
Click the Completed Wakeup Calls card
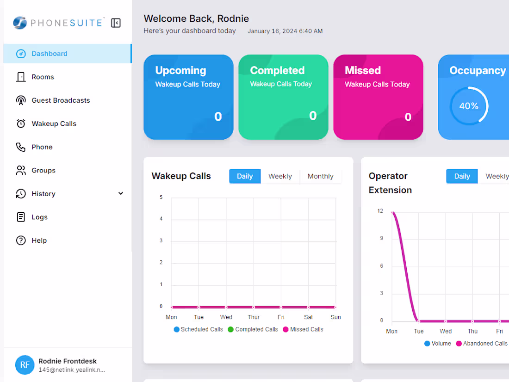pos(283,97)
